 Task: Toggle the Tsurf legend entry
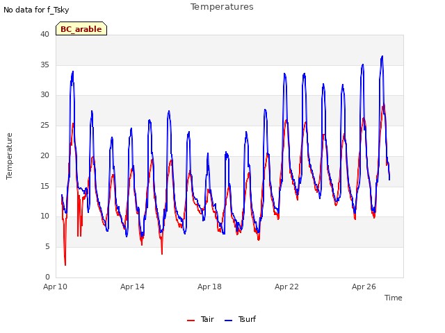click(x=240, y=319)
